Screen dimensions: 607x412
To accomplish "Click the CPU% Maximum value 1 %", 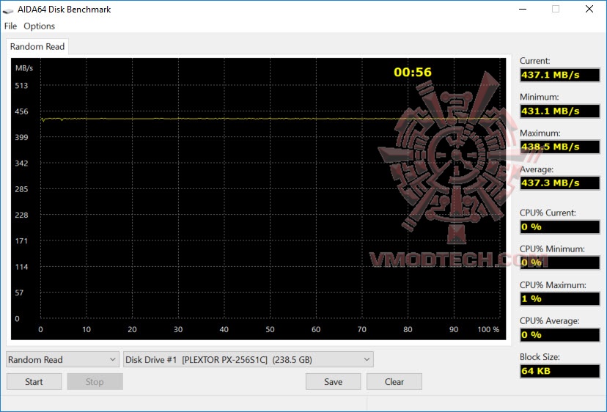I will (x=560, y=298).
